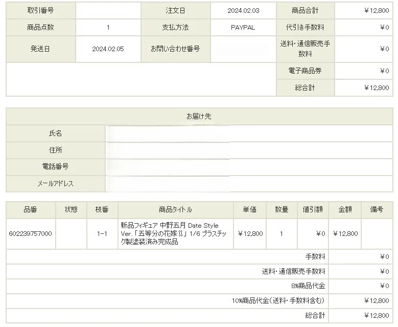
Task: Click the 電話番号 row label
Action: pos(55,166)
